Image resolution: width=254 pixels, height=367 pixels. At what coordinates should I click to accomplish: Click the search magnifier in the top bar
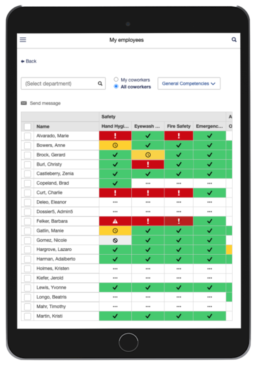tap(234, 40)
